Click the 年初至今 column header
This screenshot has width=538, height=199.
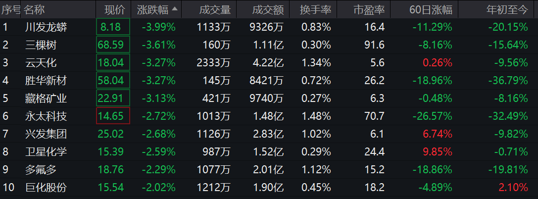507,9
